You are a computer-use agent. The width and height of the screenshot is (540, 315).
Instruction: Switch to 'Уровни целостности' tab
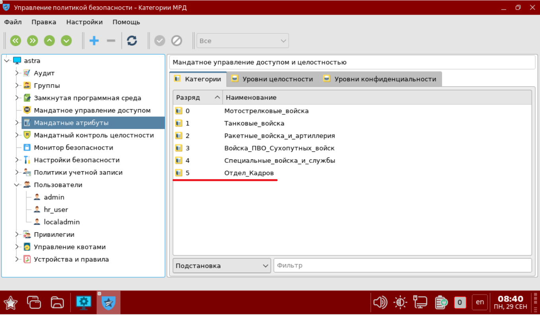pyautogui.click(x=273, y=79)
